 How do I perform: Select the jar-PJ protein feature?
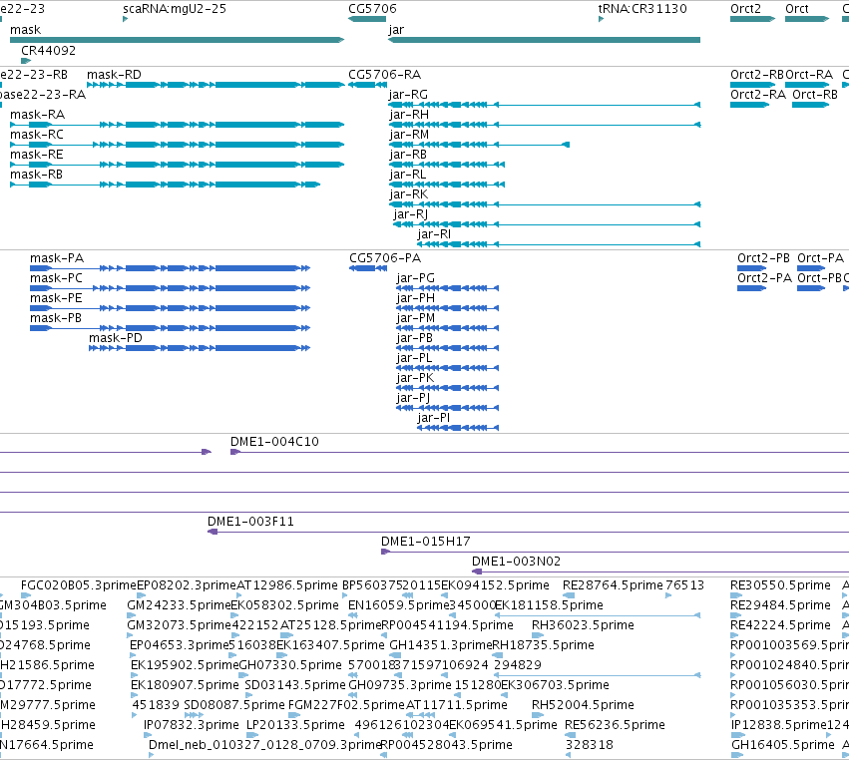448,408
